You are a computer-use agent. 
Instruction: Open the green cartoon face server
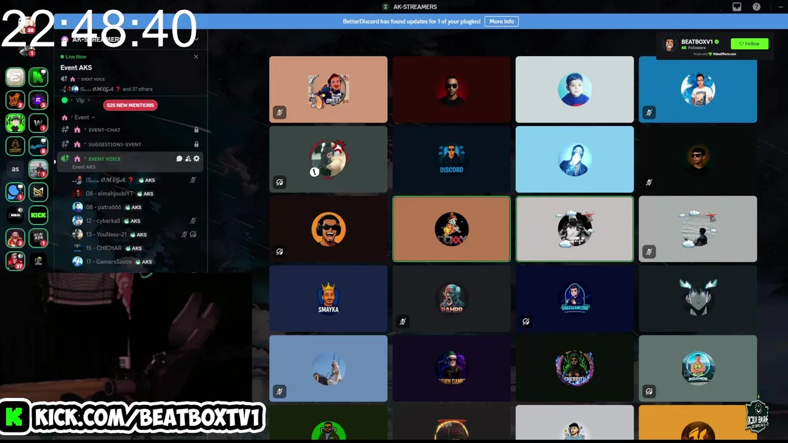tap(15, 123)
